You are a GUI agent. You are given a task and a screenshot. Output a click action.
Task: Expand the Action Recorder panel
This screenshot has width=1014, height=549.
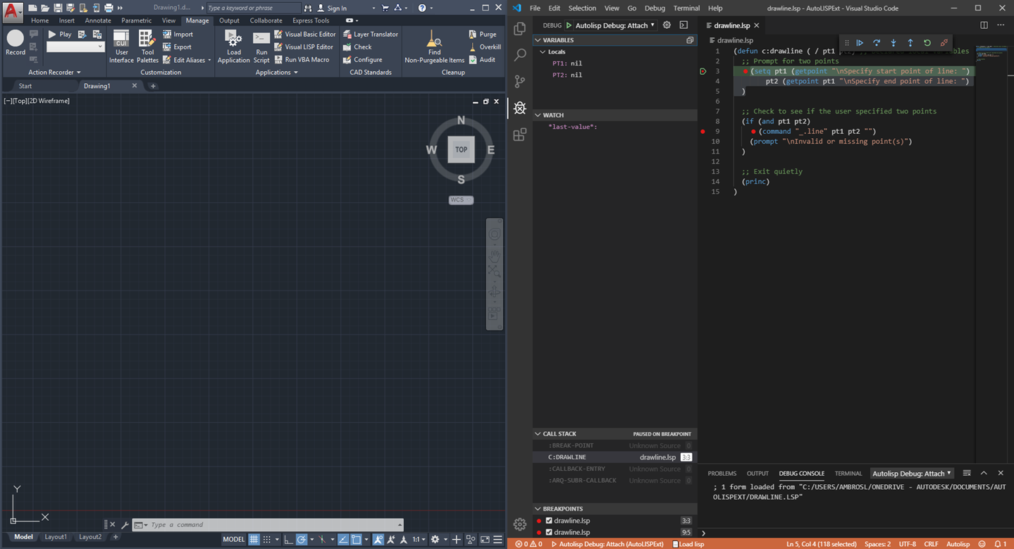pos(54,72)
